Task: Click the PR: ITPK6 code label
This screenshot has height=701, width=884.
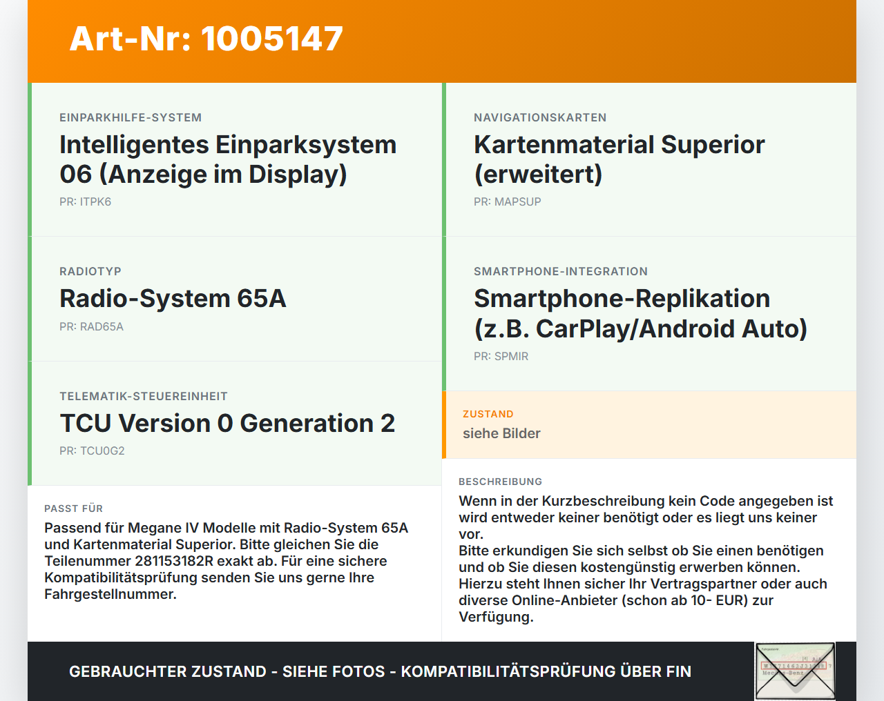Action: coord(85,202)
